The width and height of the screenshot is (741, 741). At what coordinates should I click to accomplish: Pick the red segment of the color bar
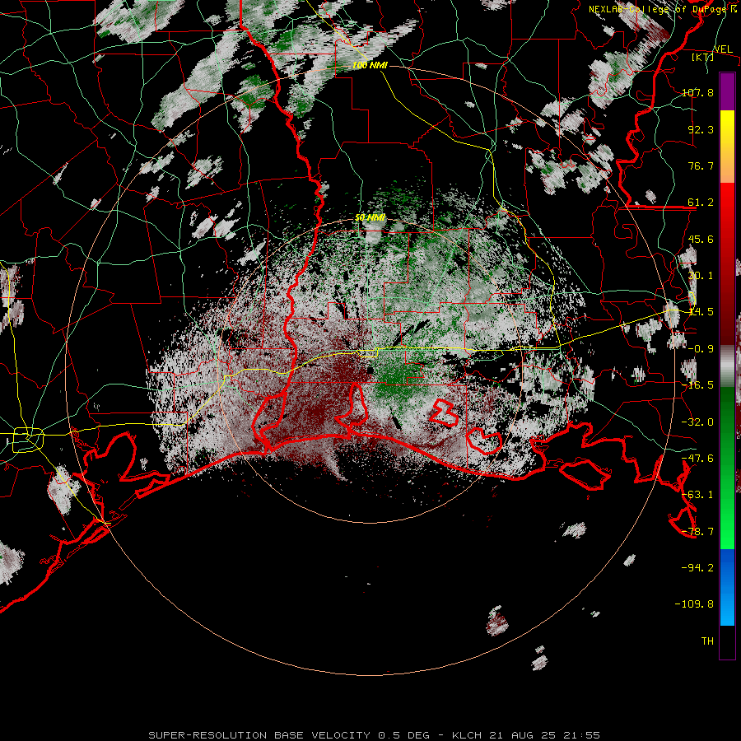point(727,263)
